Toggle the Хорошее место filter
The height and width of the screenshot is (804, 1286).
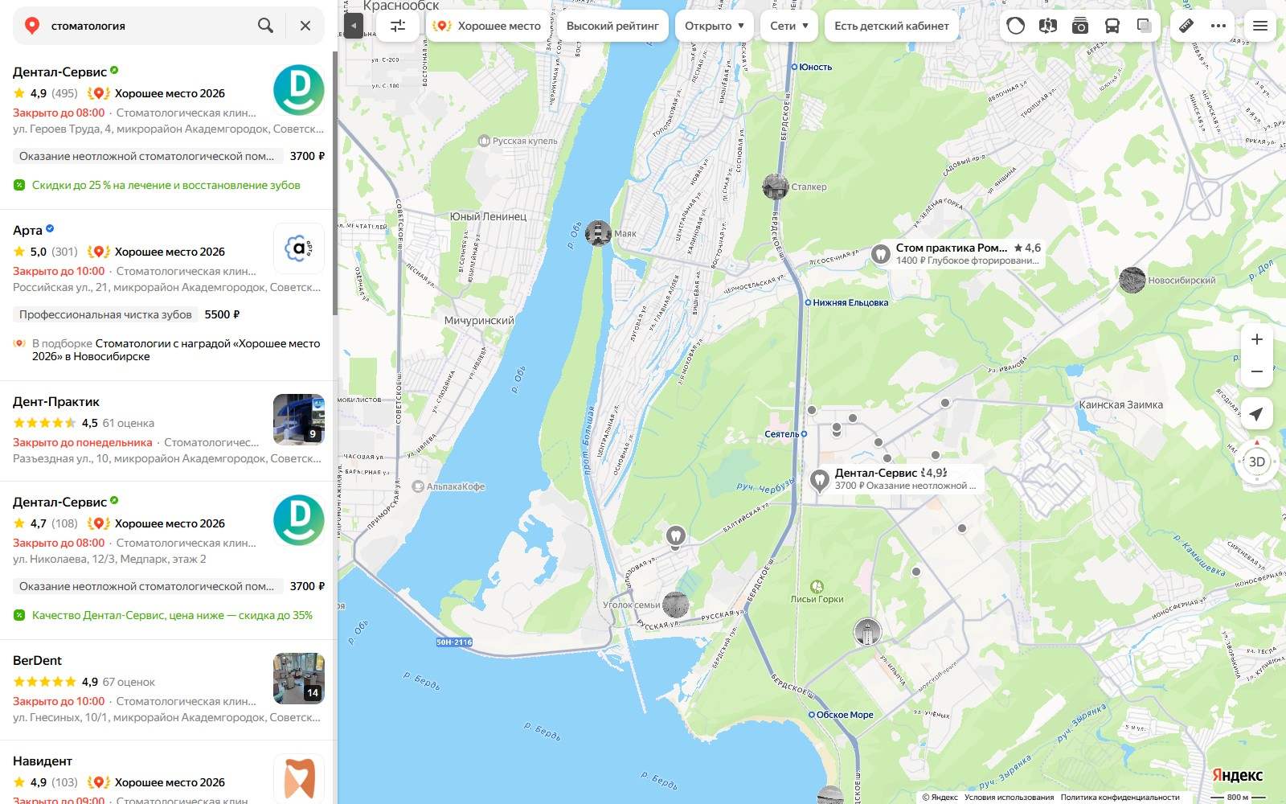pos(486,26)
